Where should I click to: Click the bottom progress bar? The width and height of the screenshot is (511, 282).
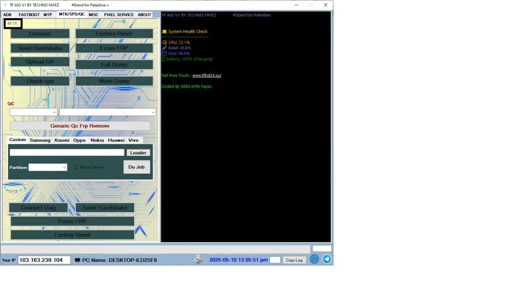click(x=156, y=249)
